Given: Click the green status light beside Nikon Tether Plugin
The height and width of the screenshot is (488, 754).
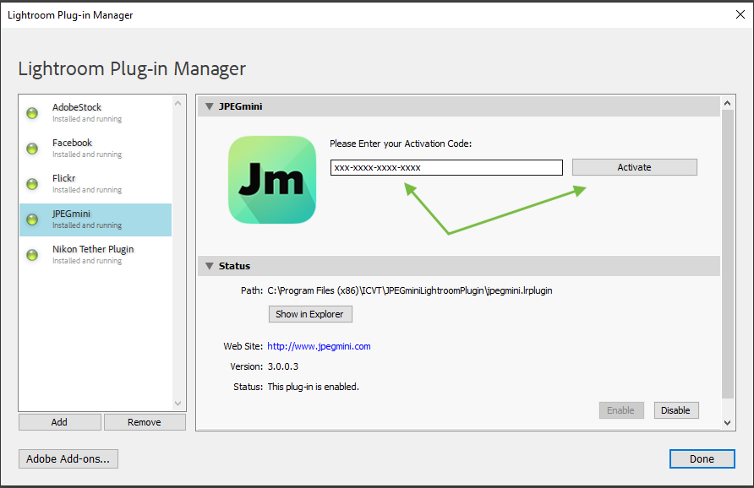Looking at the screenshot, I should [32, 255].
